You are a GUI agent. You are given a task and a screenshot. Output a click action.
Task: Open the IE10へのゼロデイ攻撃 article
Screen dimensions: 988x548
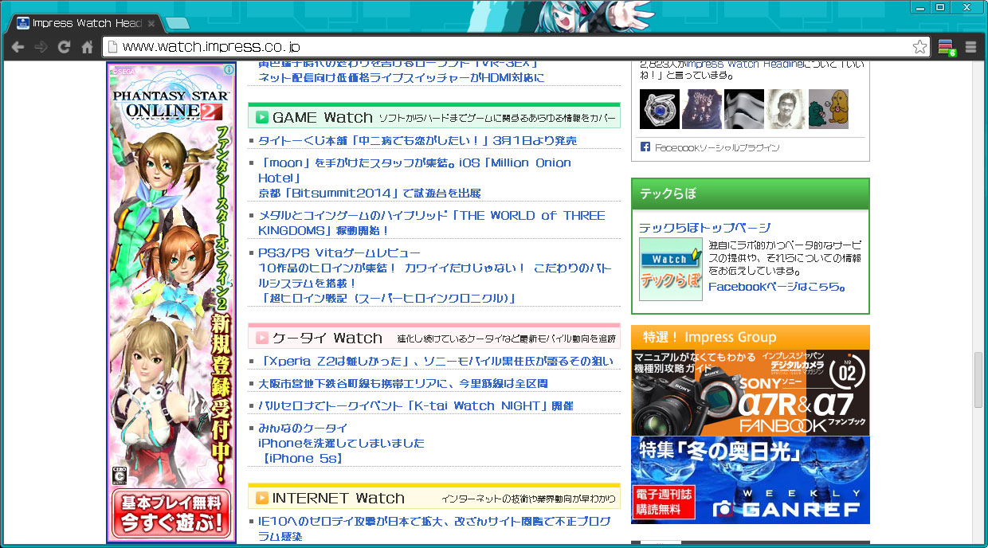pos(434,529)
